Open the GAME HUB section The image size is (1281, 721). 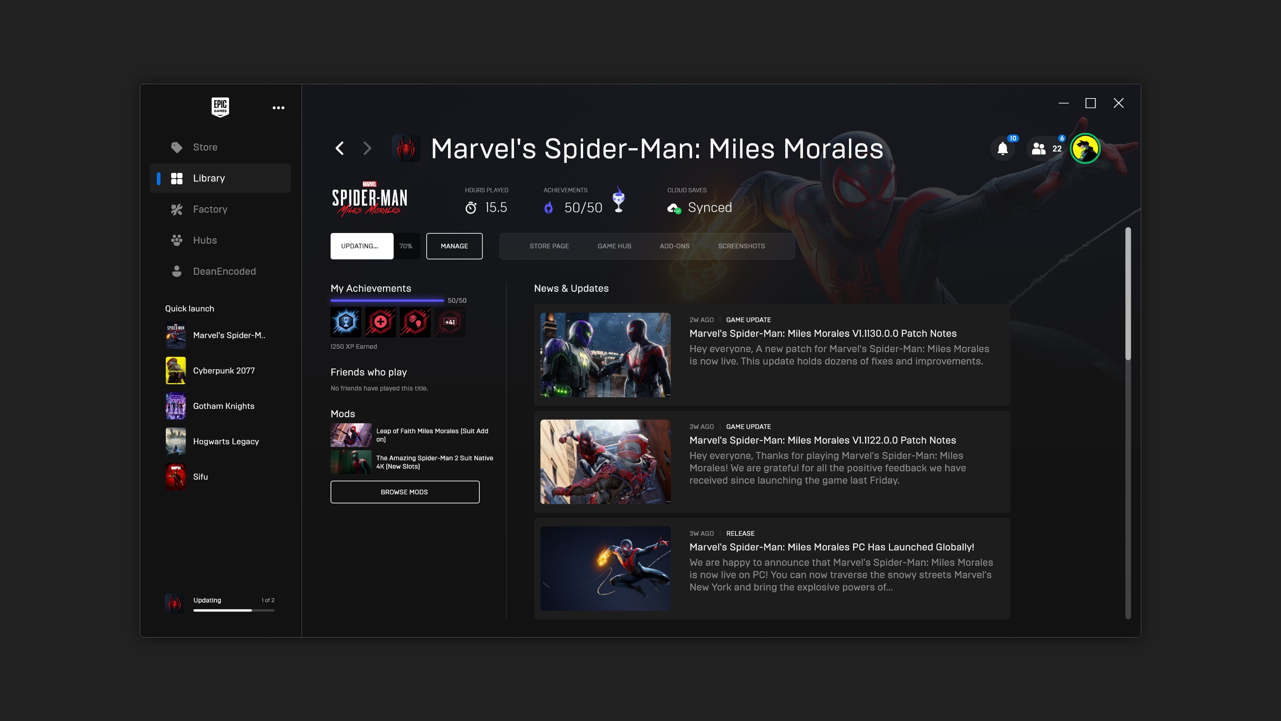coord(614,246)
